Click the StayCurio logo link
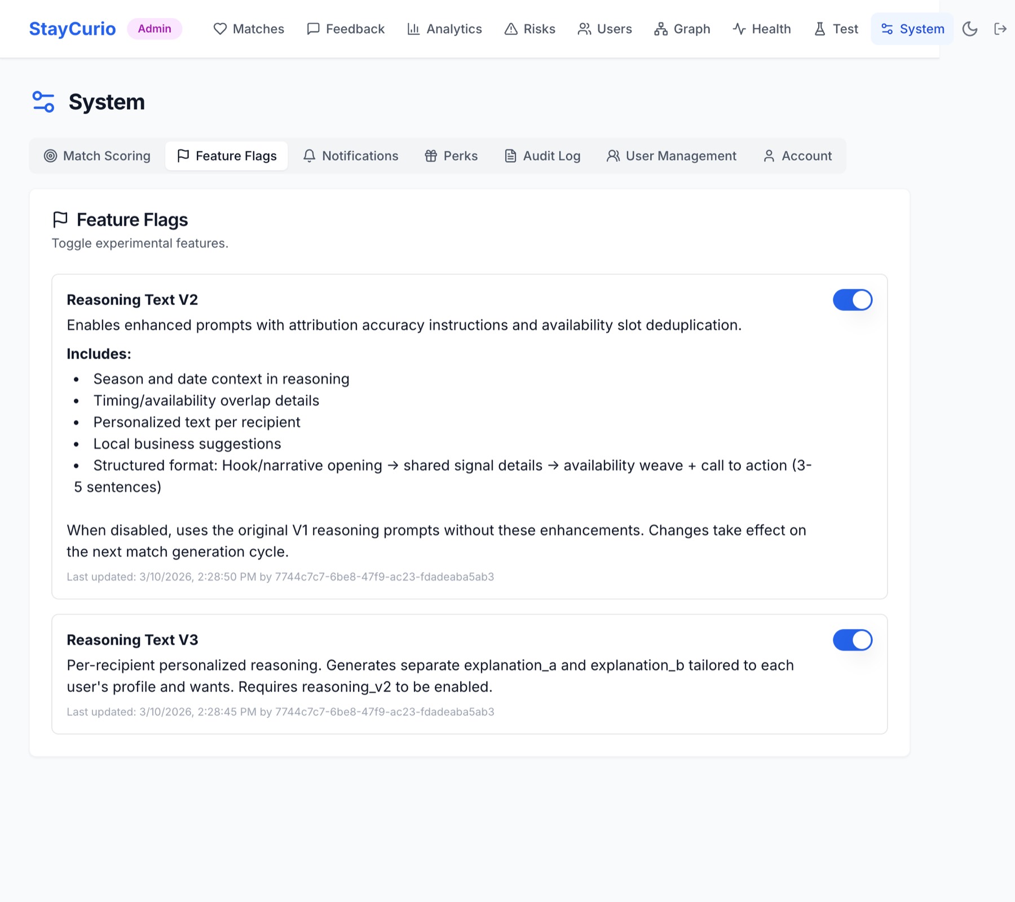Screen dimensions: 1015x902 72,29
